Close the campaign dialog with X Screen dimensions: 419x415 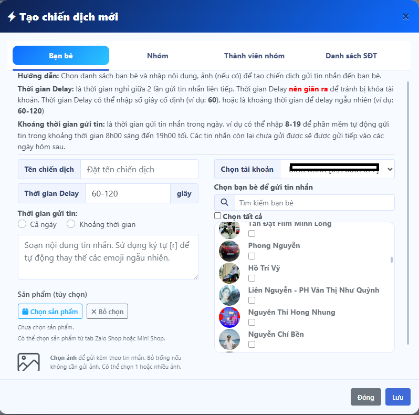tap(406, 16)
